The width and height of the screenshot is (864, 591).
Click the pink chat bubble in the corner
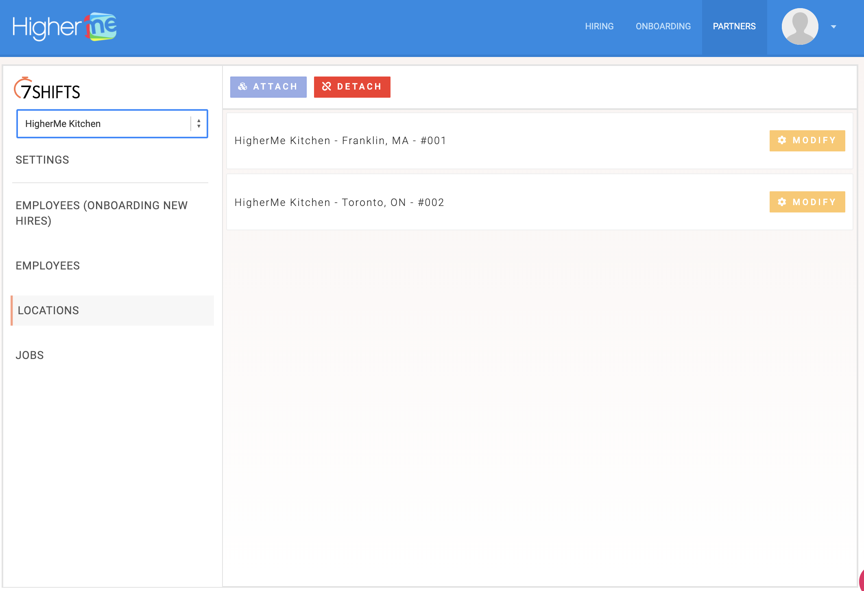pyautogui.click(x=861, y=581)
